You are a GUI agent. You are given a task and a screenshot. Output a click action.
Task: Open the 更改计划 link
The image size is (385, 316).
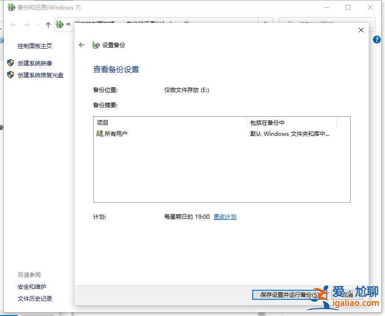(225, 216)
